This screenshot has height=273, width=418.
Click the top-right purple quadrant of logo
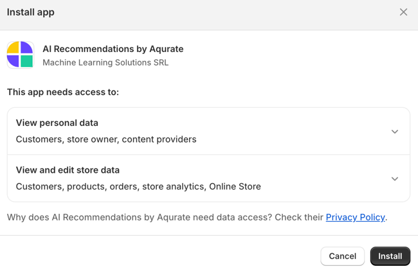click(26, 48)
